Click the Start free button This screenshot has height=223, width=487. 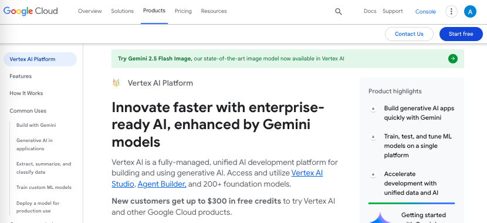461,34
